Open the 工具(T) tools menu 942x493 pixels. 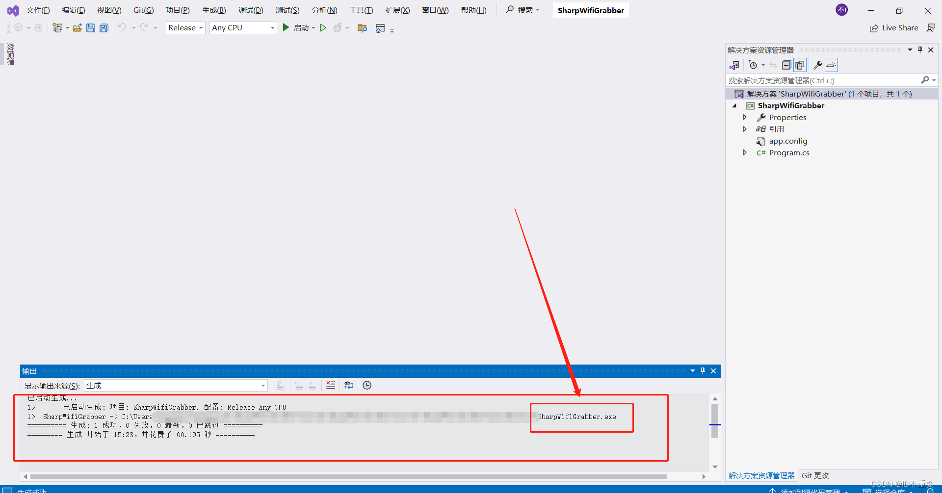pos(361,10)
